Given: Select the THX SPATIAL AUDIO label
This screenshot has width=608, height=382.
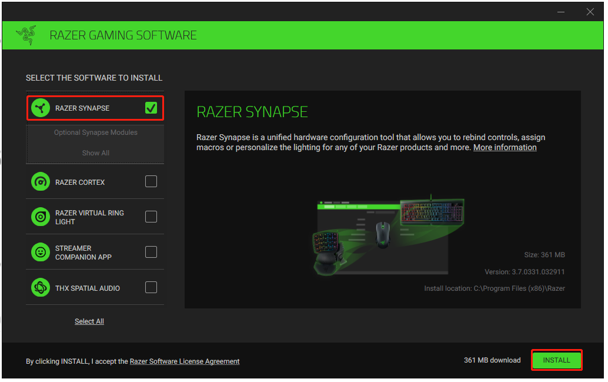Looking at the screenshot, I should coord(88,288).
